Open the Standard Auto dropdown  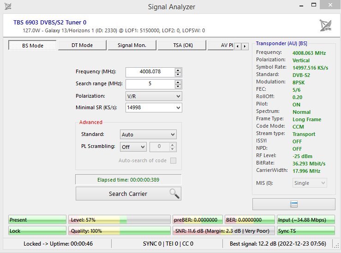(148, 135)
